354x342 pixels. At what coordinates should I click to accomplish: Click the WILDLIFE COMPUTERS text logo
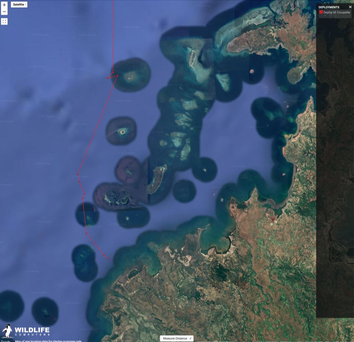pos(32,331)
